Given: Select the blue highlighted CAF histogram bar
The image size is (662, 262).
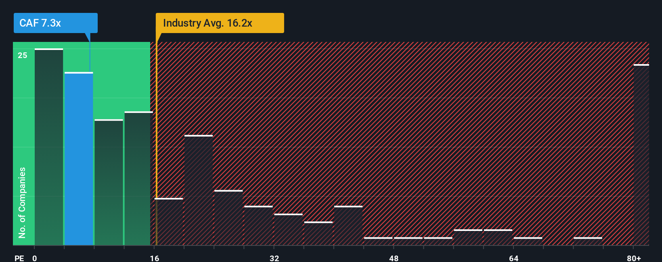Looking at the screenshot, I should pos(79,159).
